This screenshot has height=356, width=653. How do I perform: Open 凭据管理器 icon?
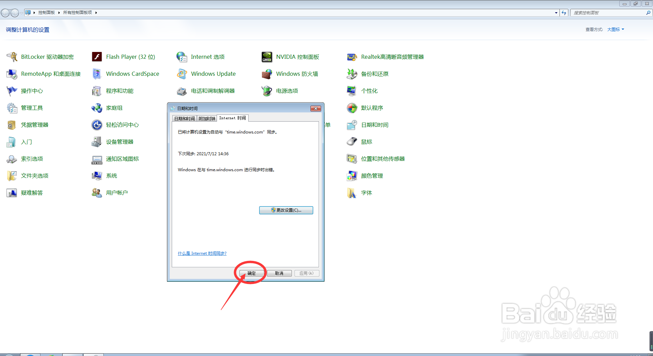tap(12, 125)
